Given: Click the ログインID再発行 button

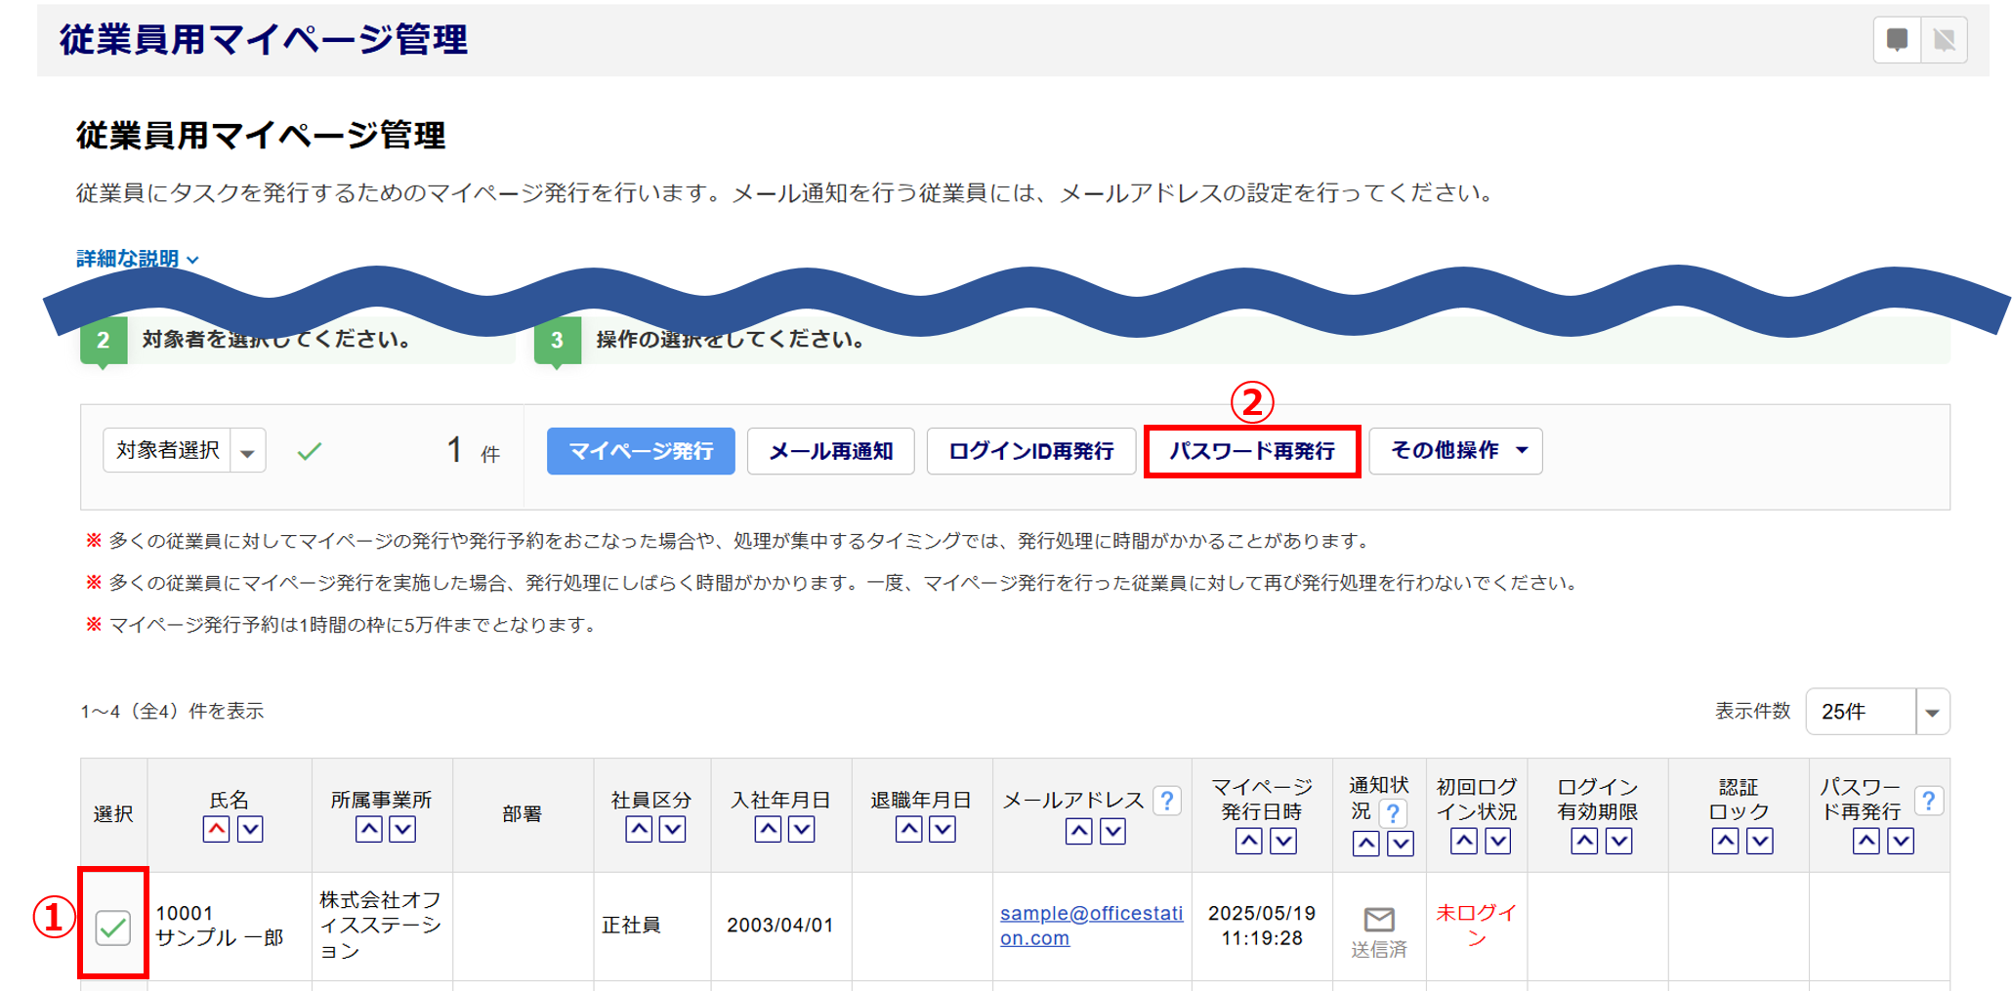Looking at the screenshot, I should (x=1030, y=451).
